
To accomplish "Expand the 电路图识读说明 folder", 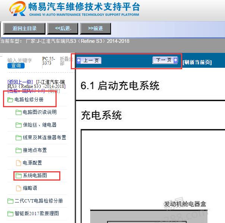I will click(x=39, y=112).
